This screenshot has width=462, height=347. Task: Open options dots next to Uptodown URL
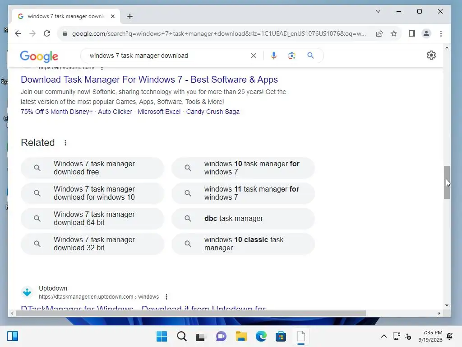(166, 297)
